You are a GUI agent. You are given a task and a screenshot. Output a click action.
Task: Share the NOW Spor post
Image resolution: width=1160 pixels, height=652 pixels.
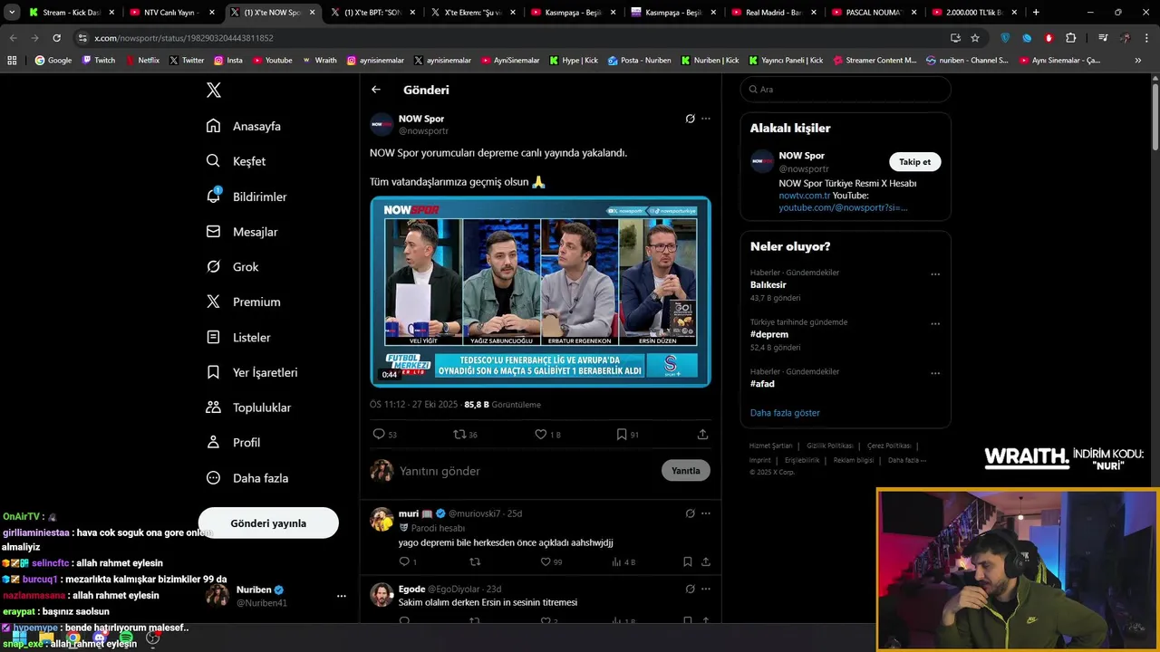click(x=702, y=435)
